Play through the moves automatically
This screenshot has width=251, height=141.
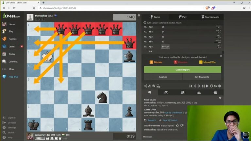pos(207,86)
